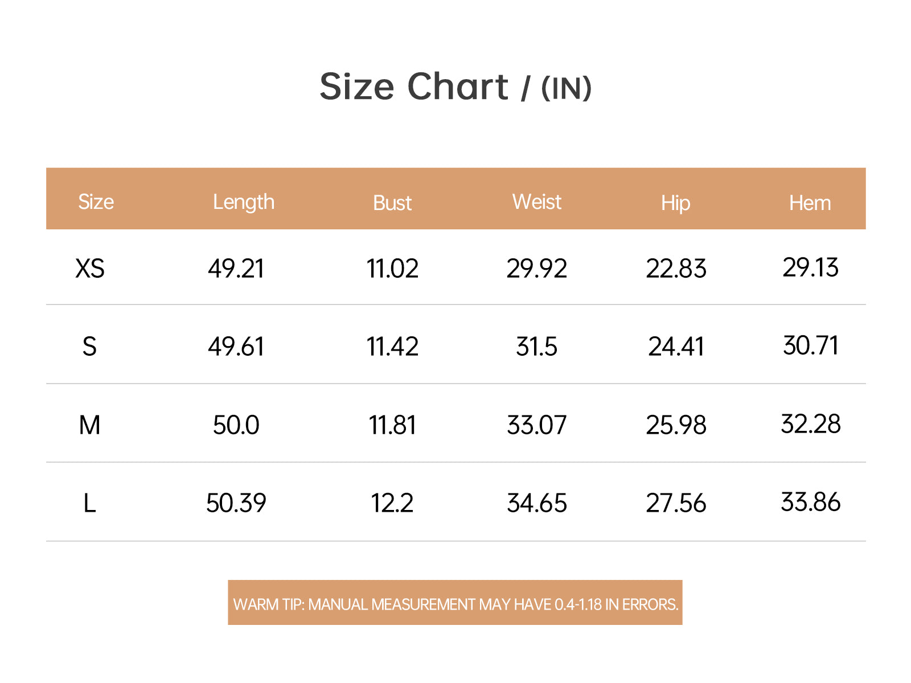Select the L size row label

[89, 503]
